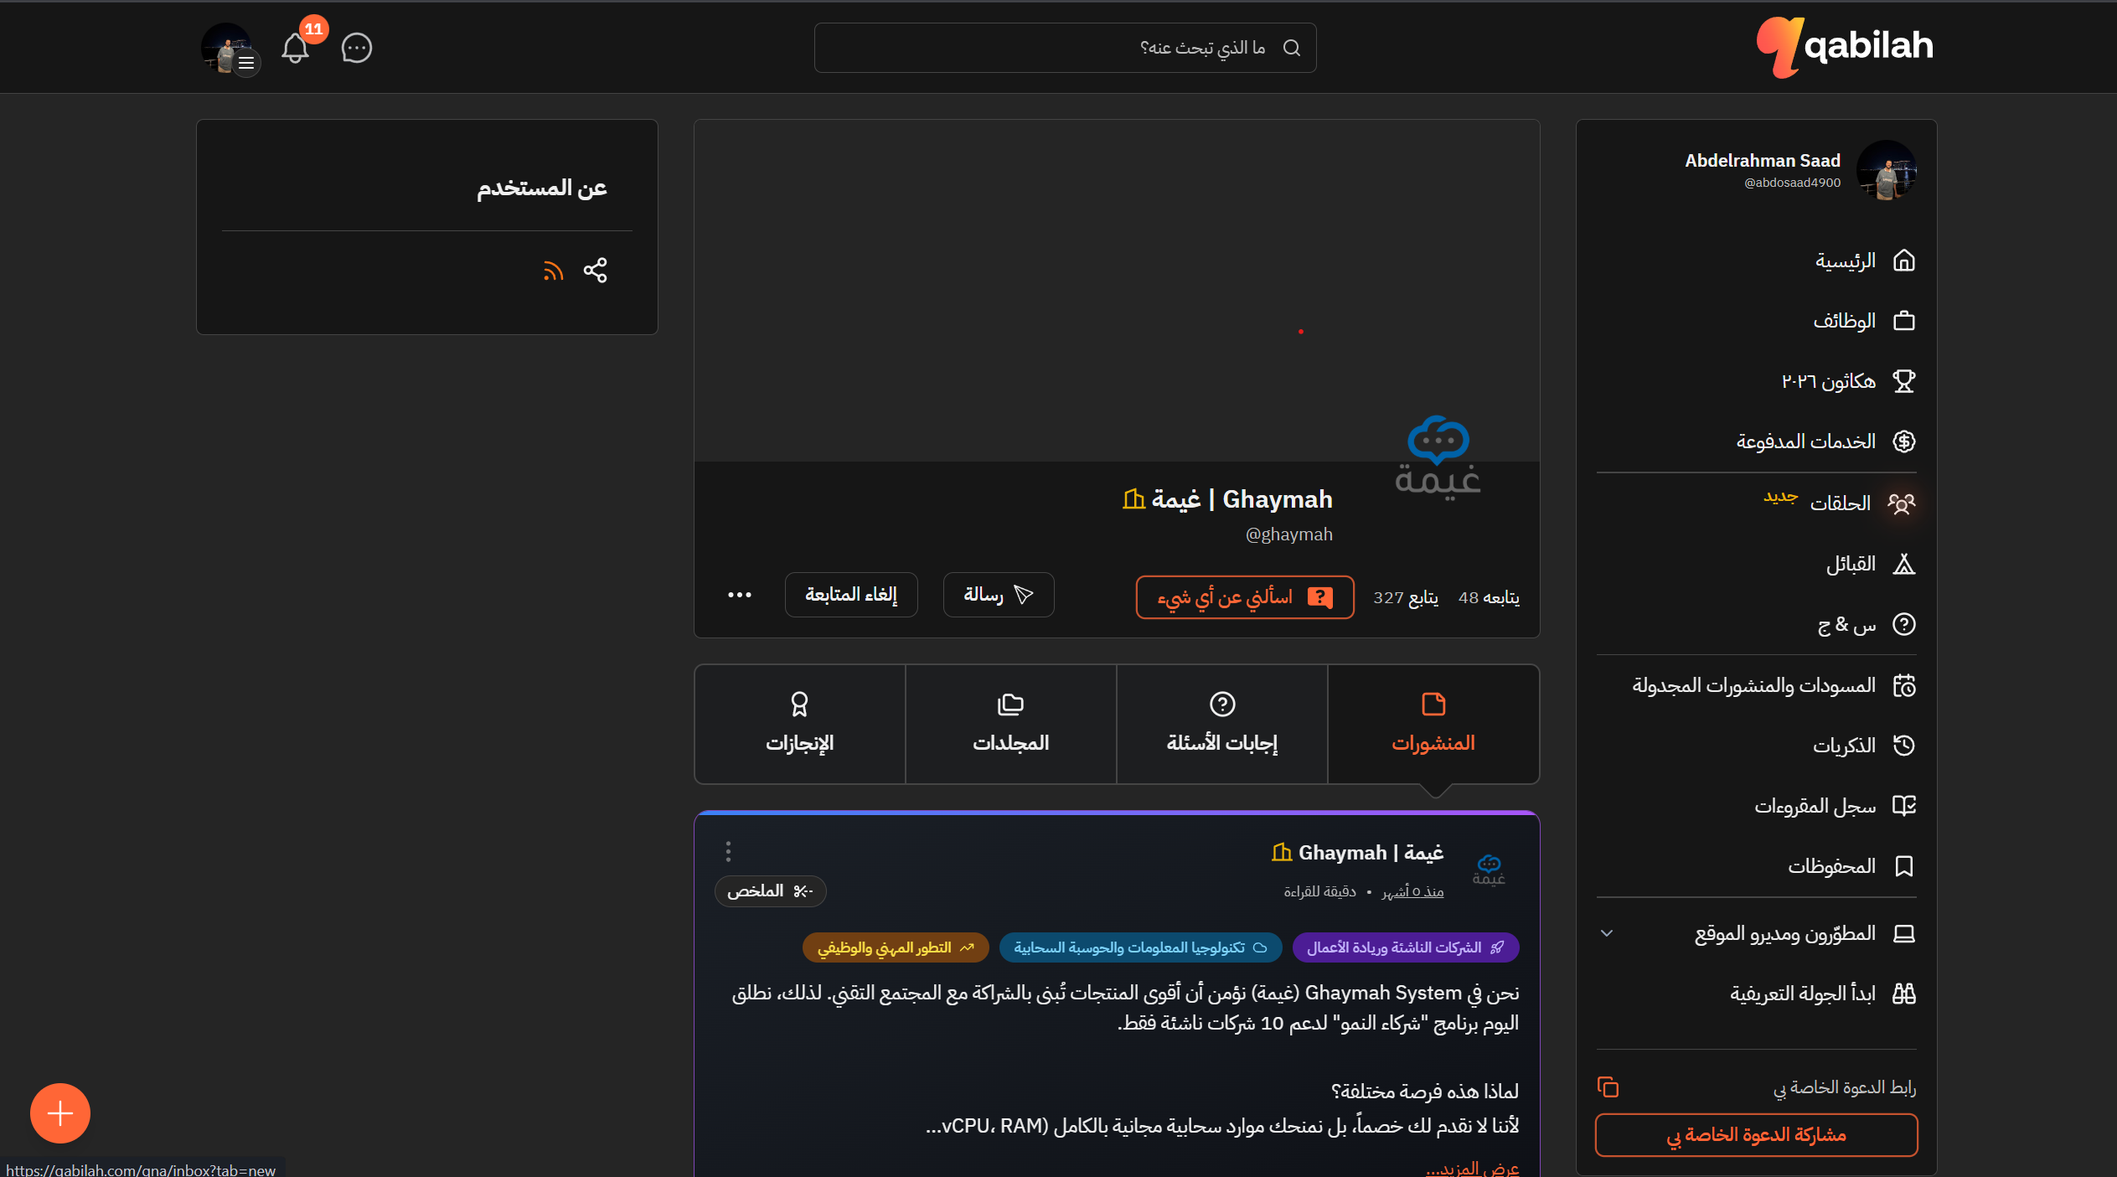Send a message via رسالة button
This screenshot has width=2117, height=1177.
coord(999,595)
